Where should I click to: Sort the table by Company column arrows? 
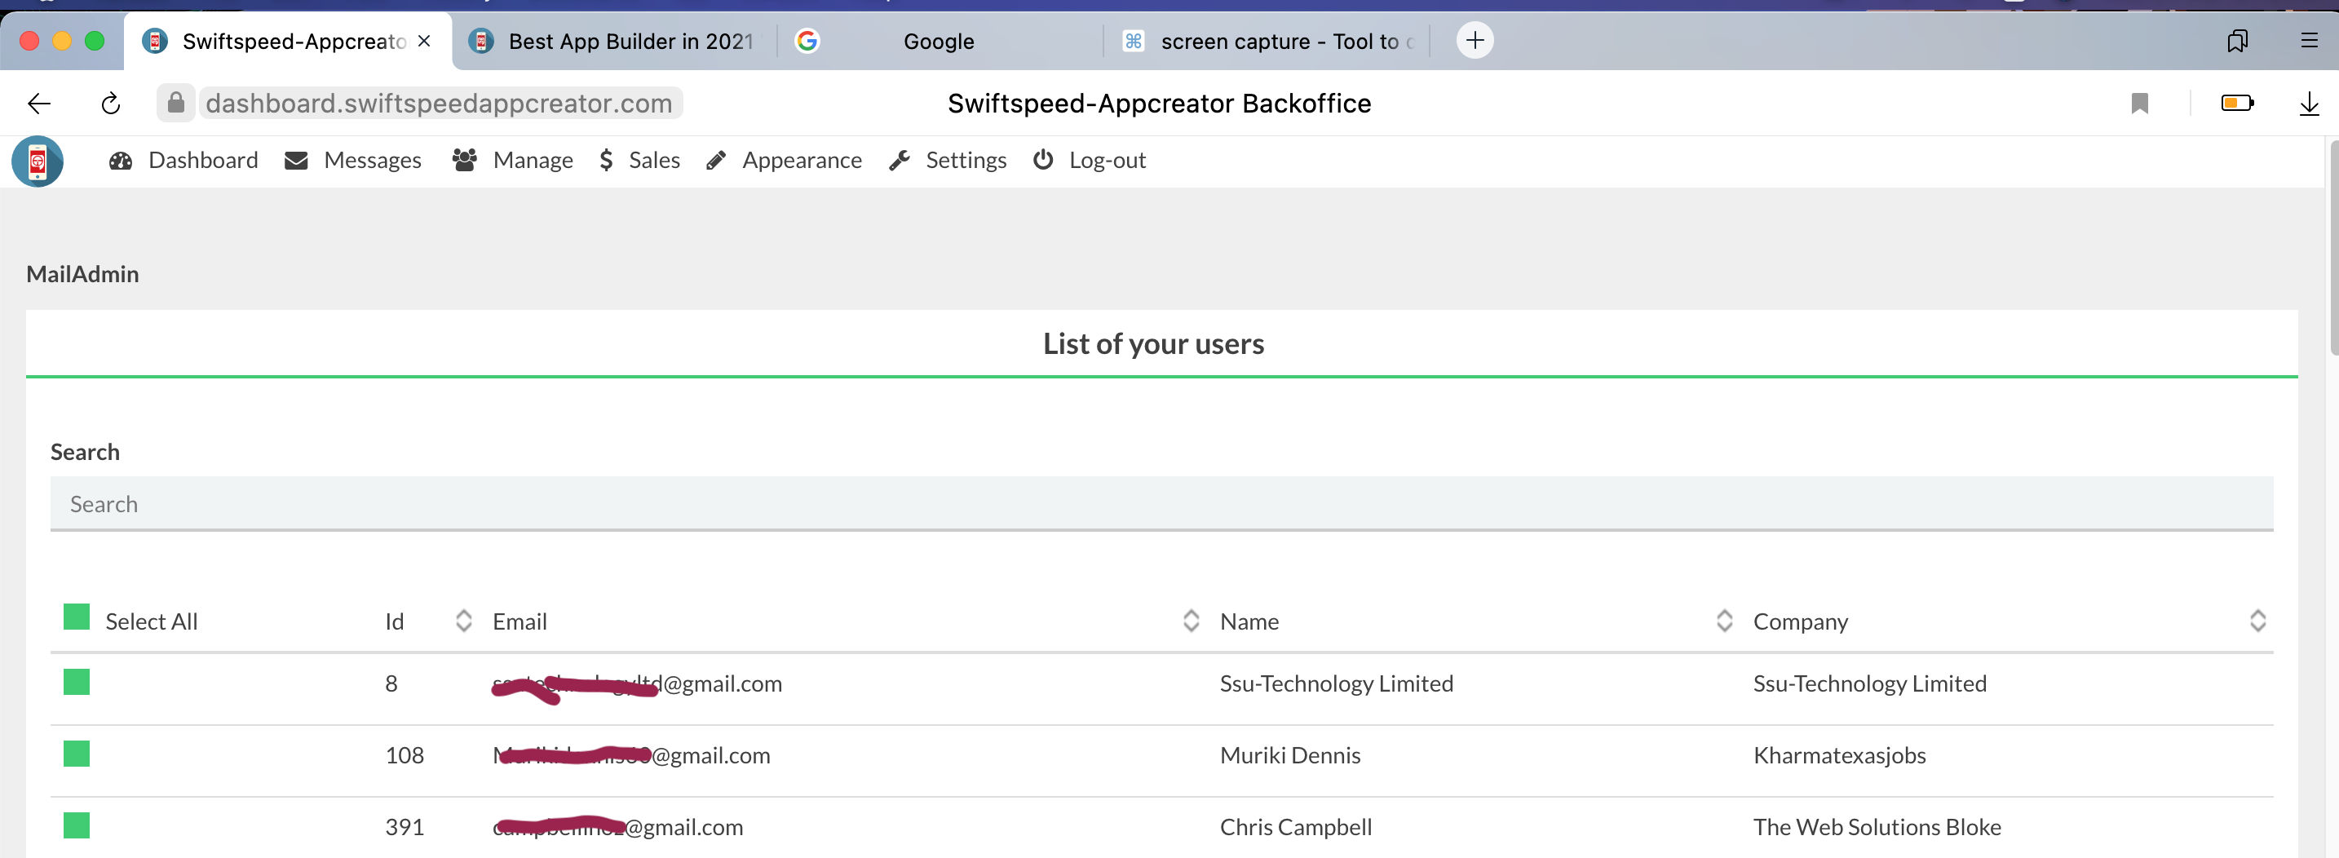2257,621
